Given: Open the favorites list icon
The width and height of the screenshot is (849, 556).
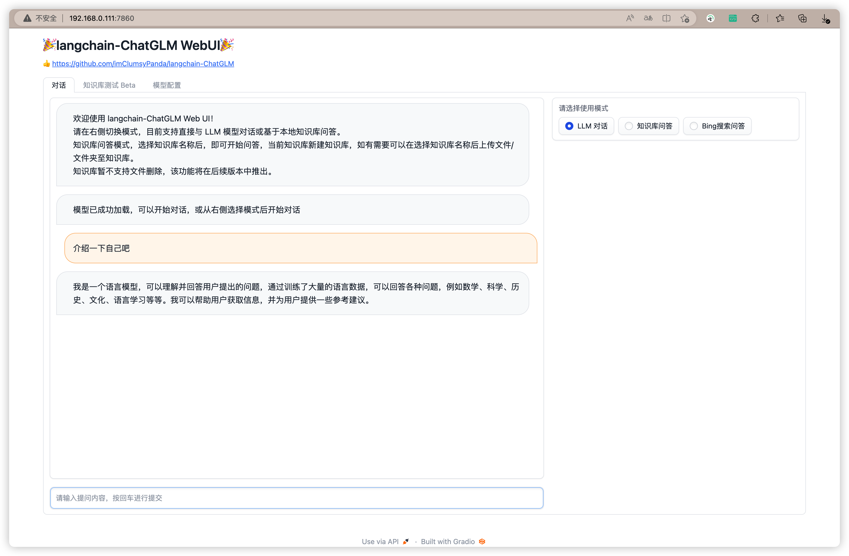Looking at the screenshot, I should (x=780, y=18).
